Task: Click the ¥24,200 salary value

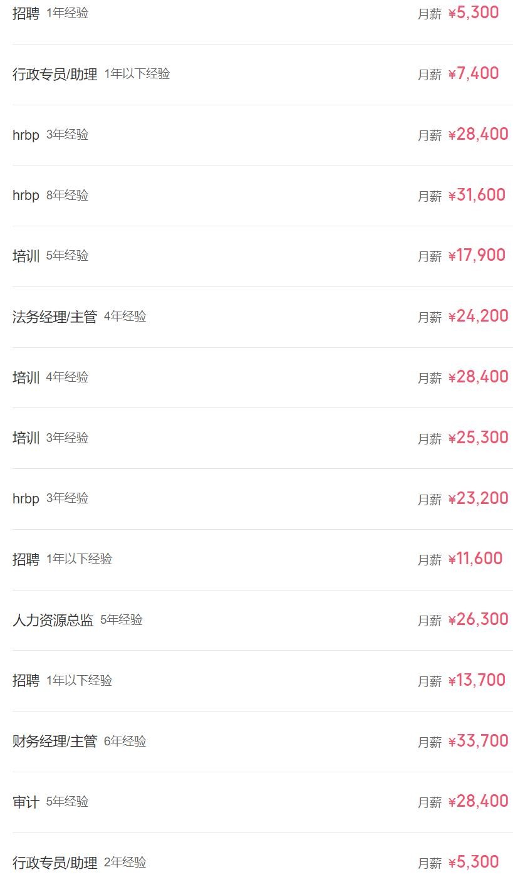Action: coord(479,317)
